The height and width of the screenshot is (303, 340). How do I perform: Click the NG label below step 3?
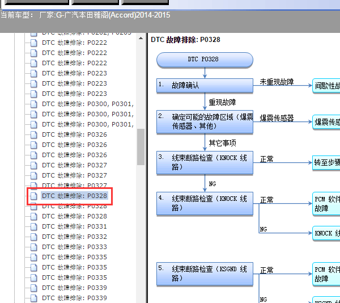(212, 184)
